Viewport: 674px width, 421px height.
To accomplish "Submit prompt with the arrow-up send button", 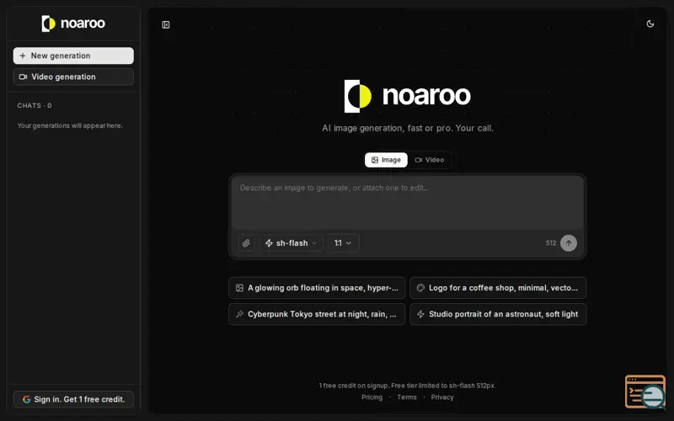I will (569, 243).
